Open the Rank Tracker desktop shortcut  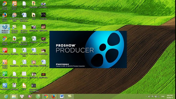click(x=5, y=51)
